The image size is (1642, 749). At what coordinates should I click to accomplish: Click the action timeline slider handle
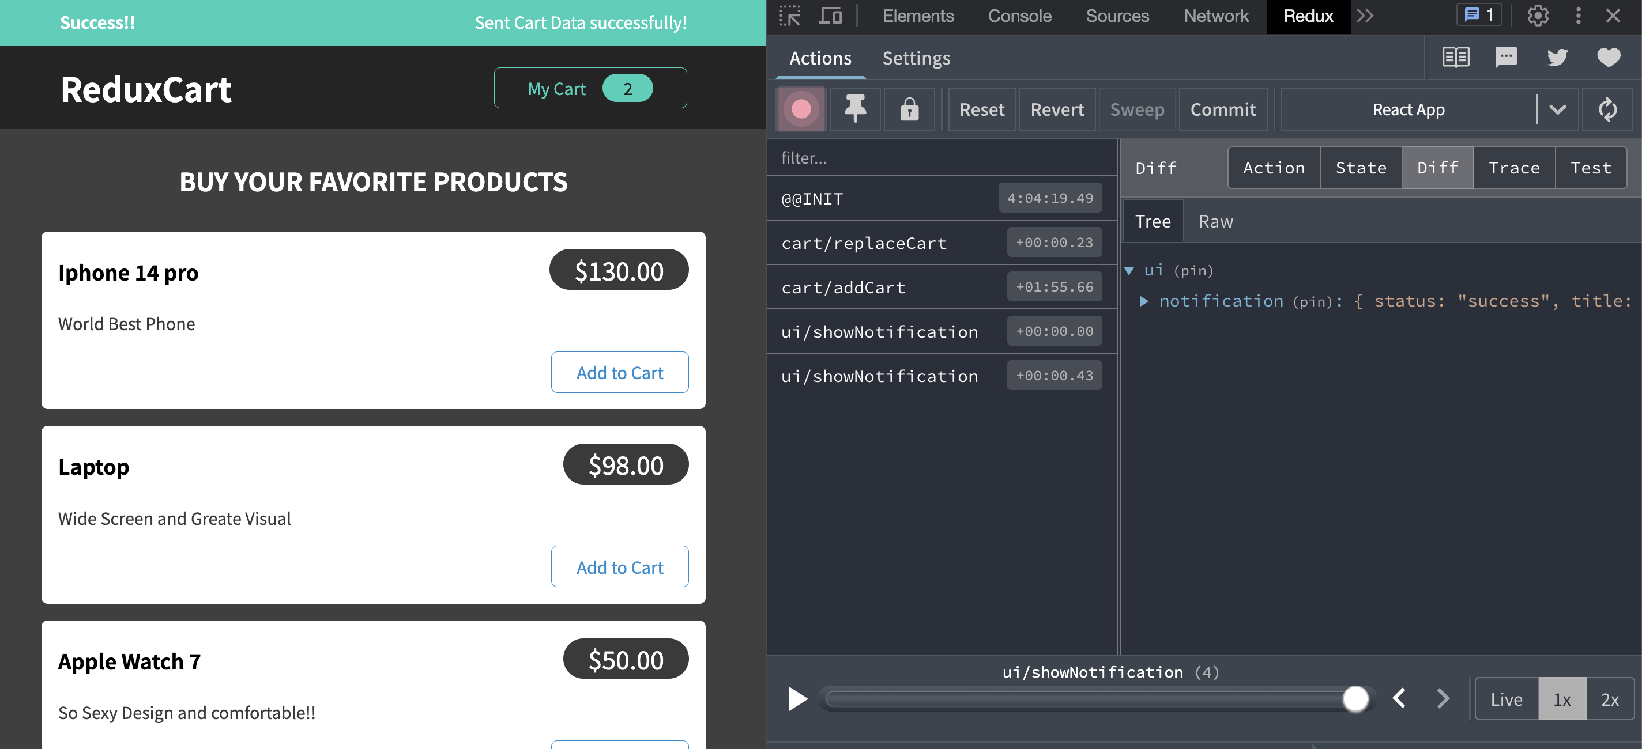point(1355,699)
